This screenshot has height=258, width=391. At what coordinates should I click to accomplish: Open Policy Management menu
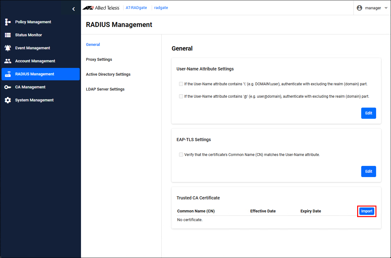41,22
